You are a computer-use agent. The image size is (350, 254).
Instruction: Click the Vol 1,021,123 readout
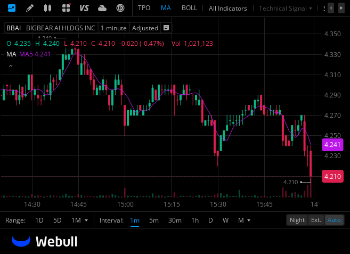(192, 44)
